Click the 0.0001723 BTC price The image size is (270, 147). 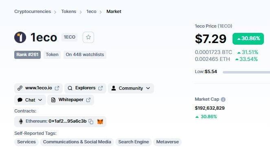[213, 52]
